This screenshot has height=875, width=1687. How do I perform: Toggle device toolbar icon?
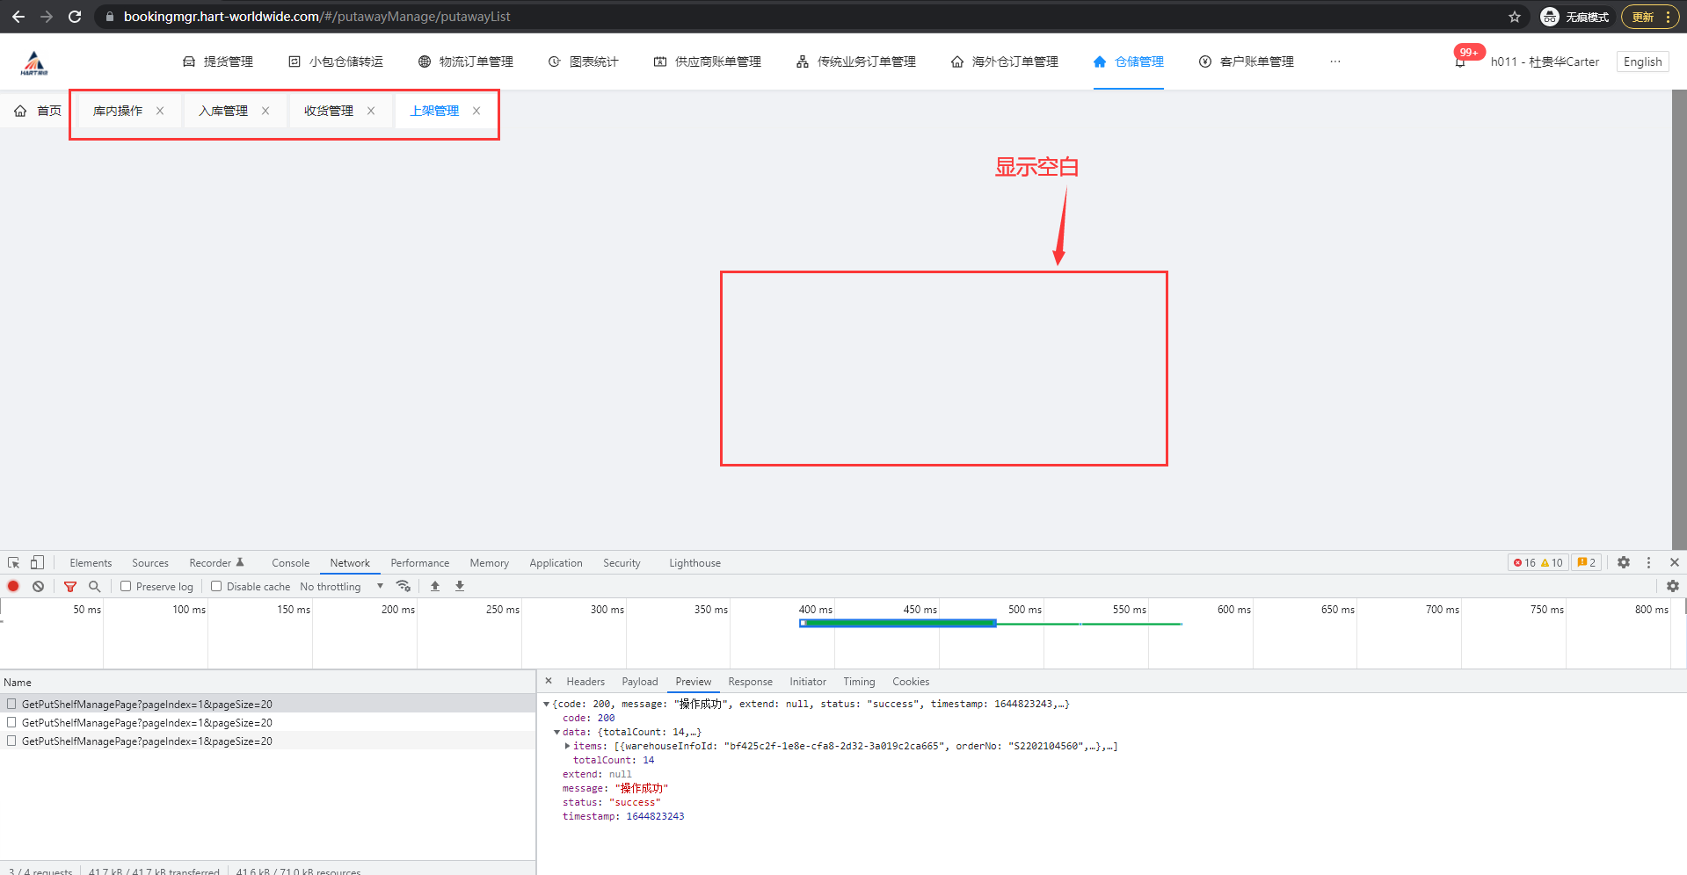37,563
